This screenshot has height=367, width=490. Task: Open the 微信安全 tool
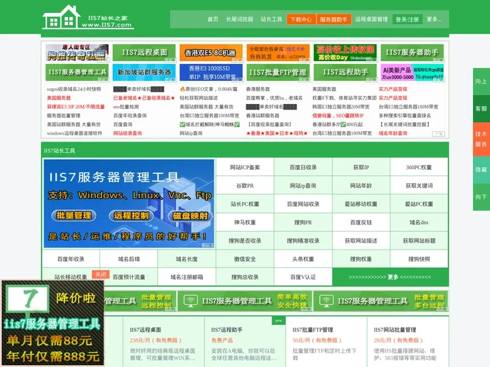point(245,259)
